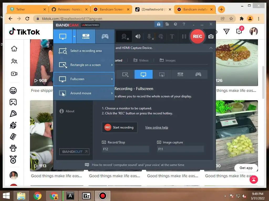Open TikTok sports medal category icon

coord(13,160)
